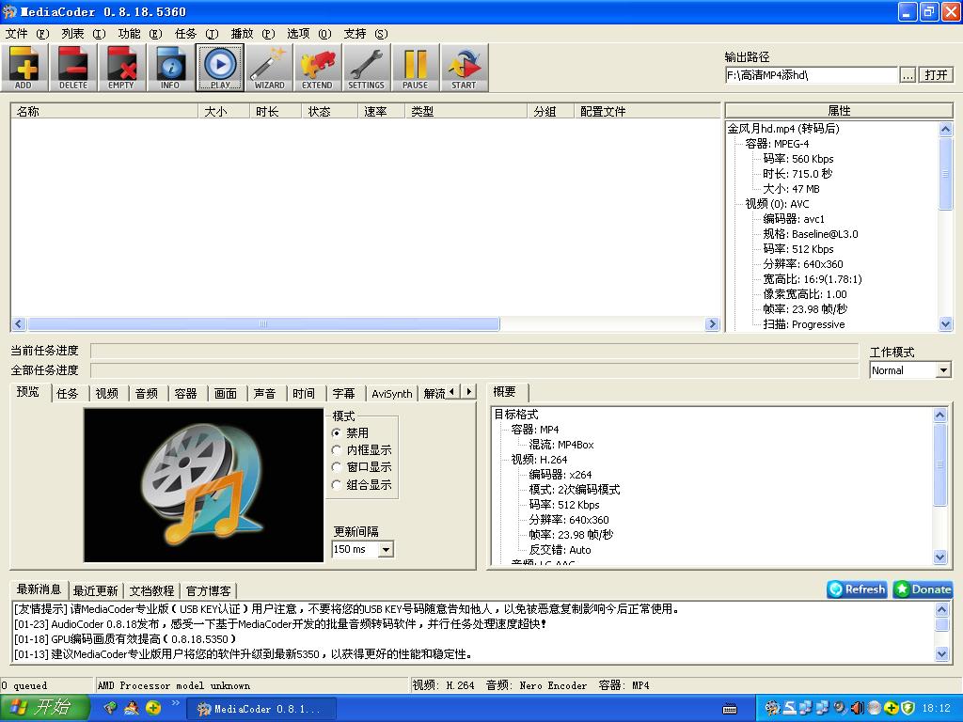This screenshot has height=722, width=963.
Task: Click the tab strip scroll-left arrow
Action: click(452, 392)
